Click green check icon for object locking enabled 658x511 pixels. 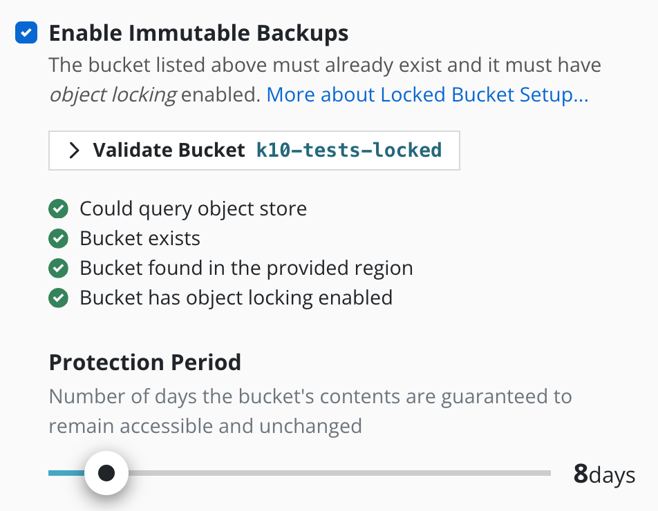coord(58,298)
